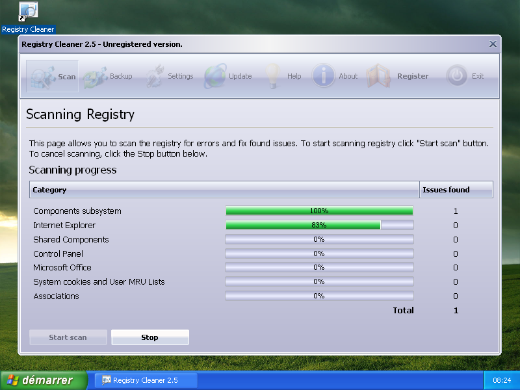The width and height of the screenshot is (520, 390).
Task: Click the Control Panel progress bar
Action: (x=319, y=253)
